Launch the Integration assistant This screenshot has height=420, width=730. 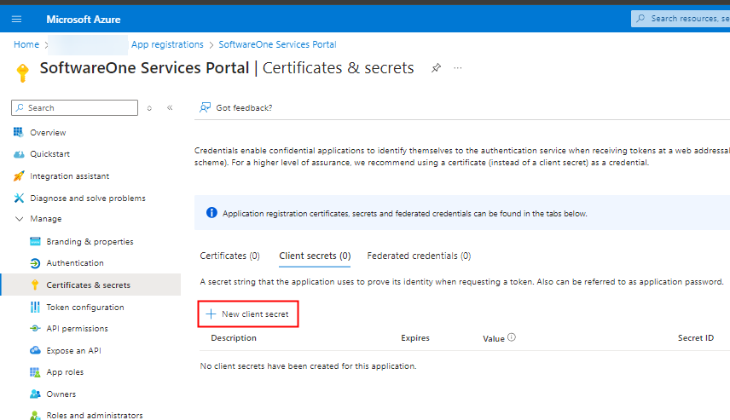click(x=69, y=176)
